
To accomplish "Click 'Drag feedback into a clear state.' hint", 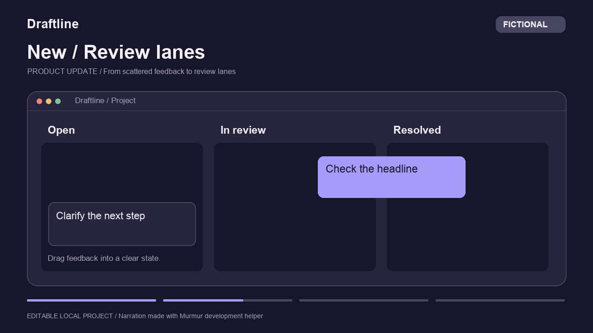I will (104, 258).
